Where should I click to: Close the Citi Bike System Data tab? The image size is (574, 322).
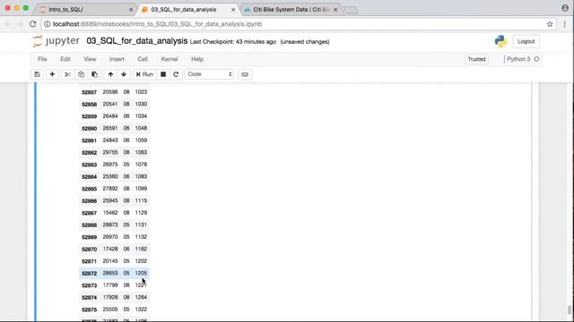335,10
